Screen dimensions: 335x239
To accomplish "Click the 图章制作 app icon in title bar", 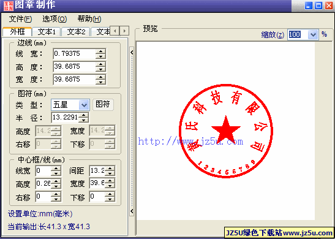I will (x=8, y=6).
